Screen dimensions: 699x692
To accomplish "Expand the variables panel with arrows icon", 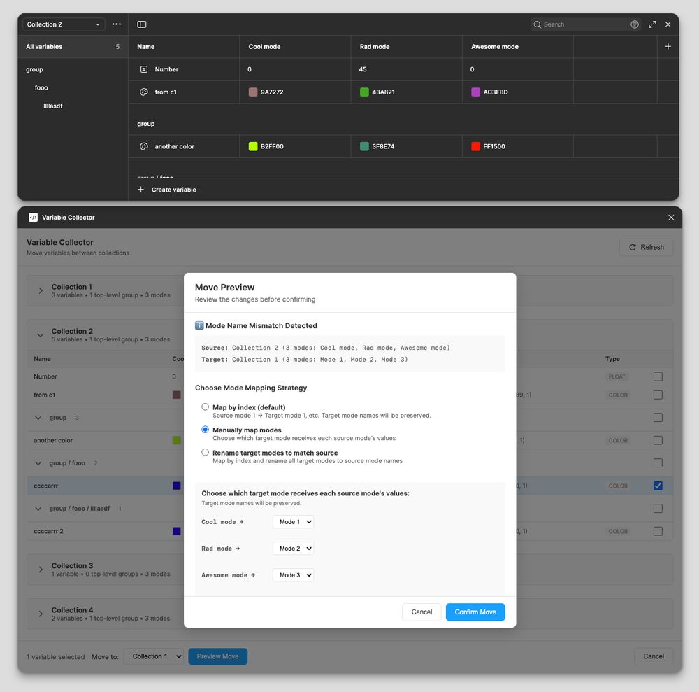I will click(652, 24).
